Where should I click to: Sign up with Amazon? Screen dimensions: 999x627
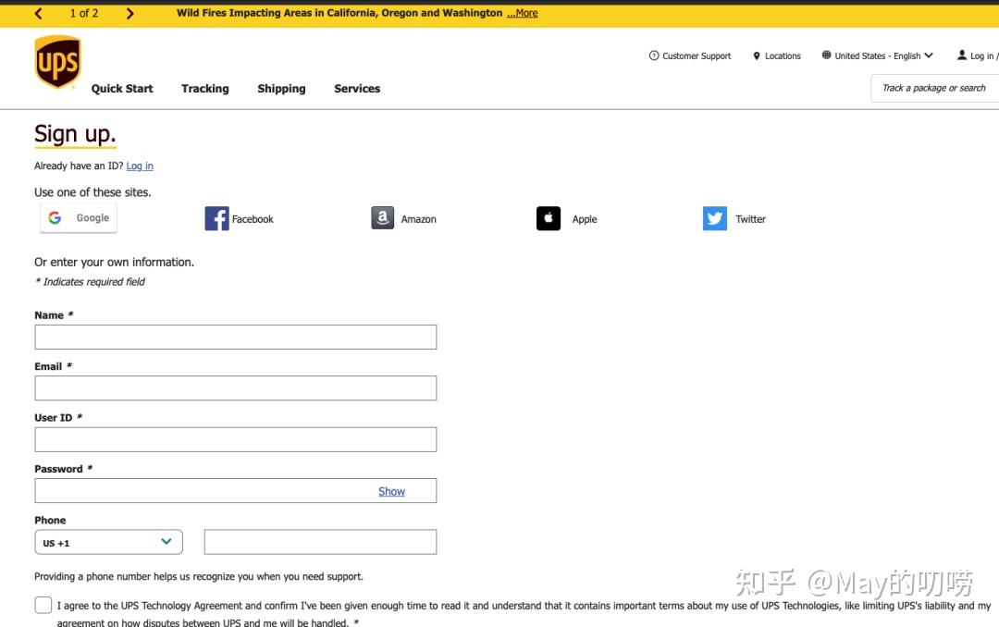point(404,218)
